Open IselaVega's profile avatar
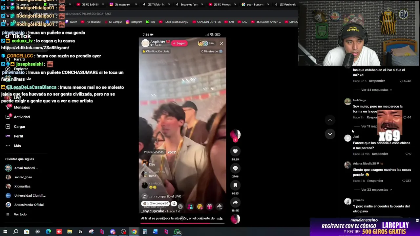Image resolution: width=420 pixels, height=236 pixels. 347,102
